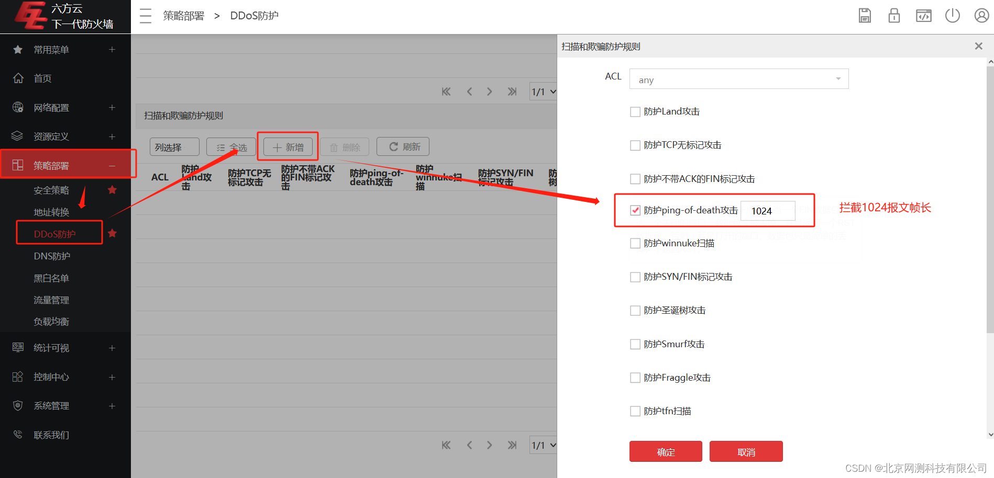Expand 常用菜单 with plus sign
The image size is (994, 478).
[x=112, y=50]
